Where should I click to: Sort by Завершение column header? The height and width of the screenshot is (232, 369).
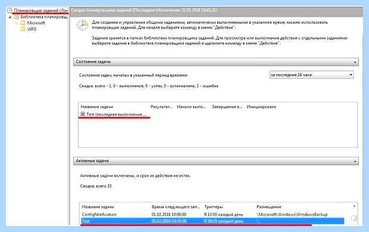coord(227,107)
